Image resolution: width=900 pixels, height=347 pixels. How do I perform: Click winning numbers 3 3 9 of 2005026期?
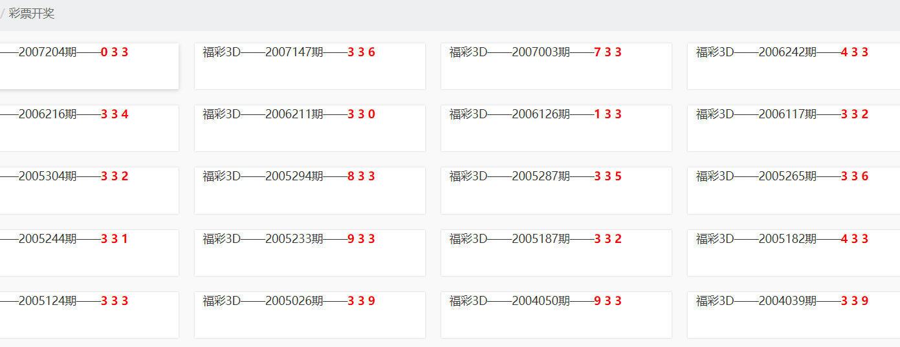(x=362, y=301)
